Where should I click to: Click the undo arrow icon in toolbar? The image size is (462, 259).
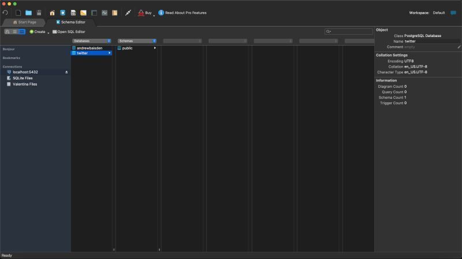[x=5, y=13]
